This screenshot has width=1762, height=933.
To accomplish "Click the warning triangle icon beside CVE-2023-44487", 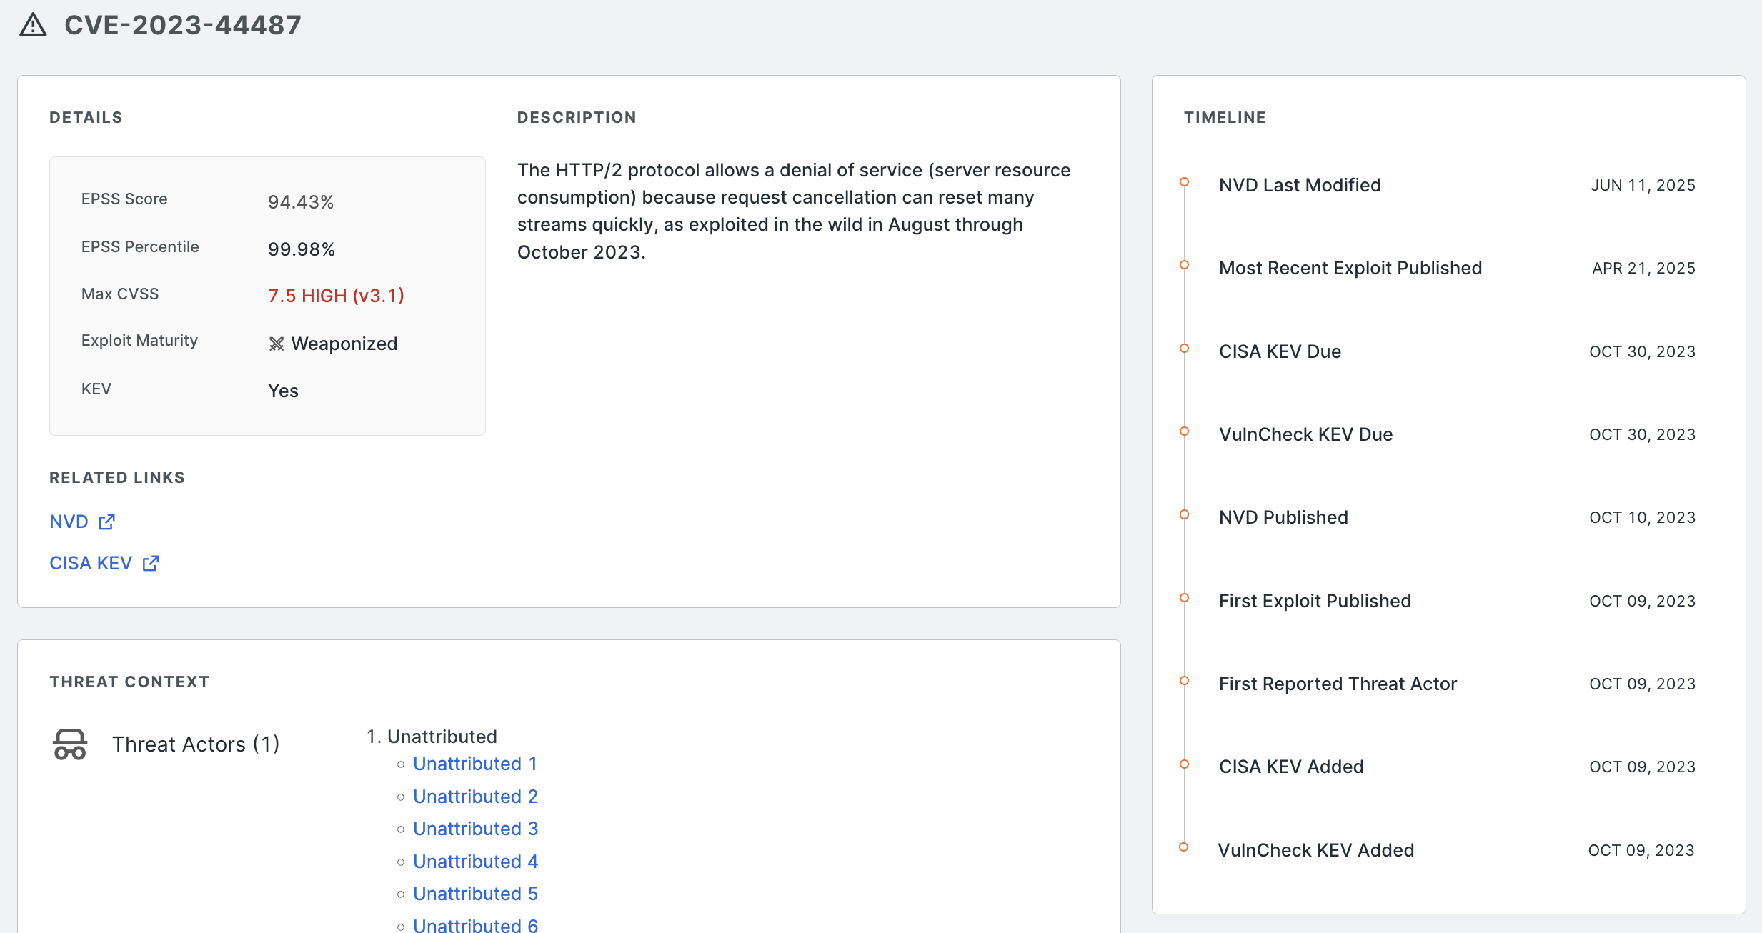I will click(x=33, y=25).
